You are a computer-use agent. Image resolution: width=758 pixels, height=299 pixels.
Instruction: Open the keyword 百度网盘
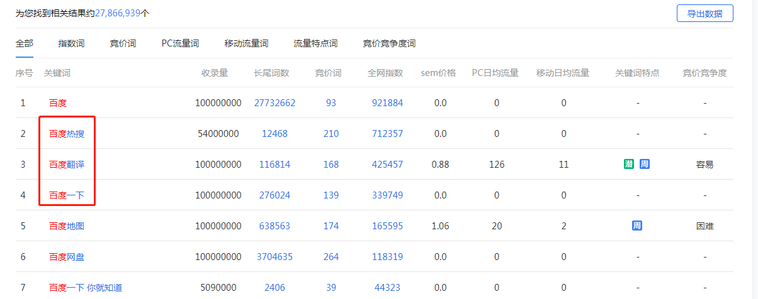(66, 257)
